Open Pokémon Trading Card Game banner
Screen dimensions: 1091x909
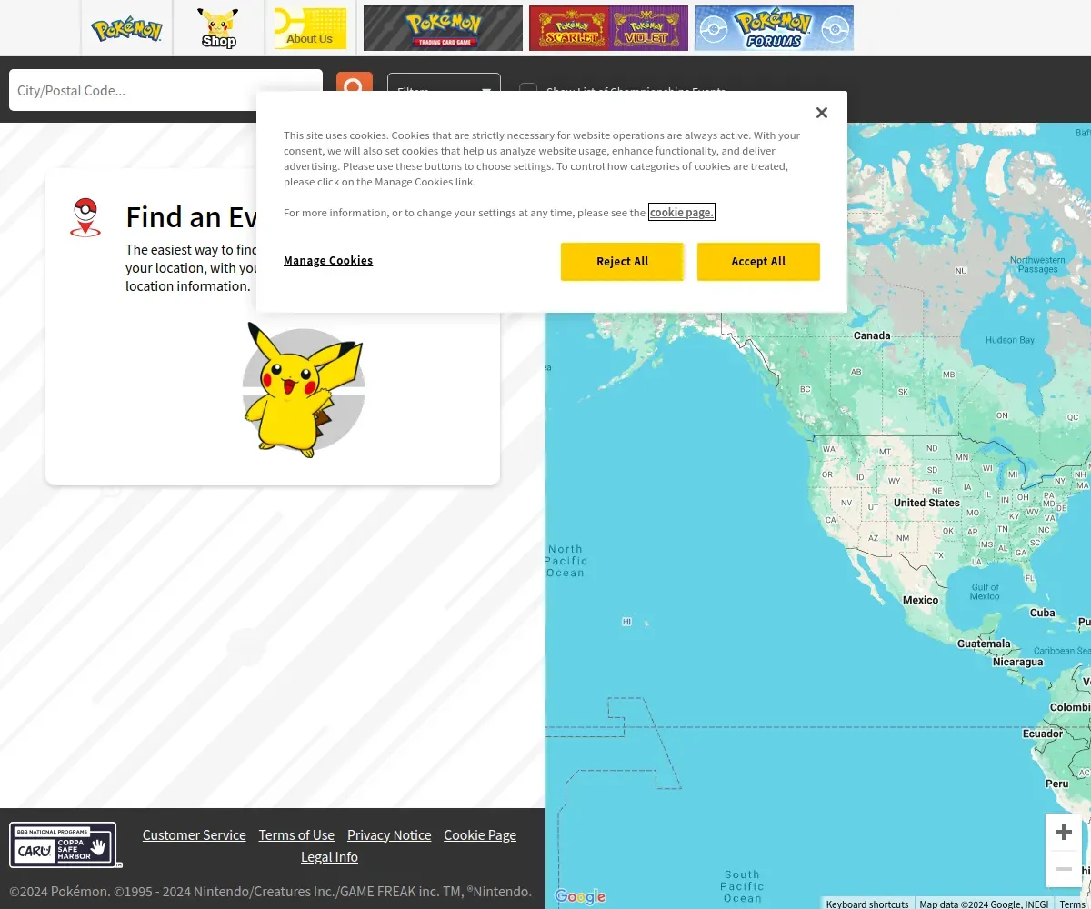pos(443,28)
